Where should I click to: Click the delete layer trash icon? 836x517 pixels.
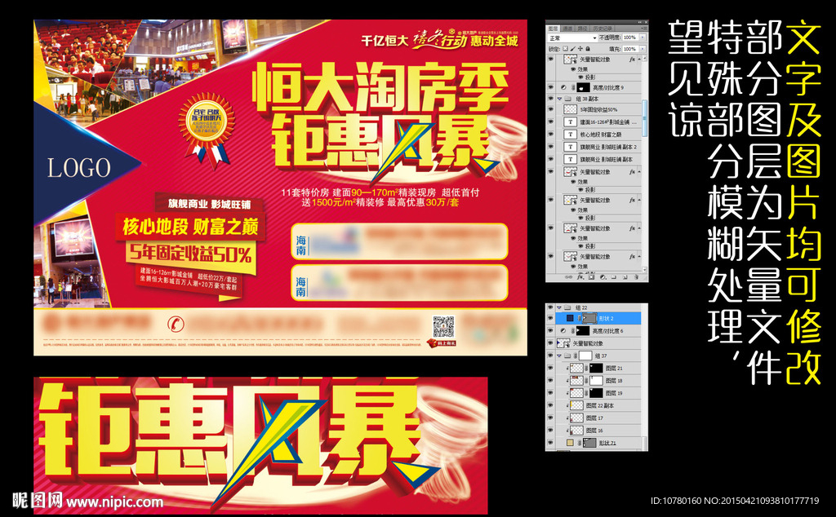[636, 277]
